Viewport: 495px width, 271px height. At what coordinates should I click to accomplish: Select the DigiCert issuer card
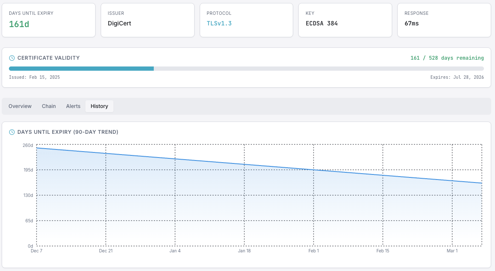coord(147,20)
